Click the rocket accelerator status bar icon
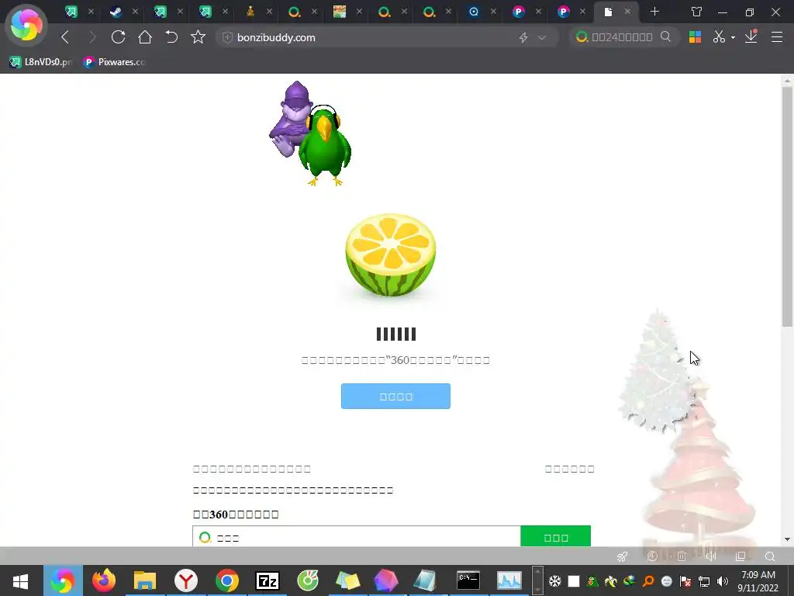 (x=622, y=556)
